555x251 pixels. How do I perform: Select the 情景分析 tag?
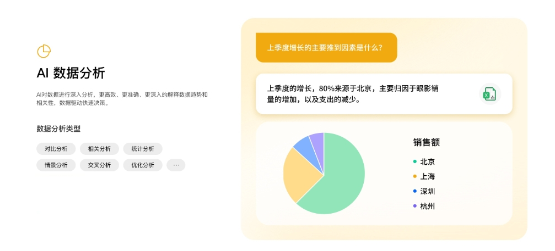click(x=56, y=165)
